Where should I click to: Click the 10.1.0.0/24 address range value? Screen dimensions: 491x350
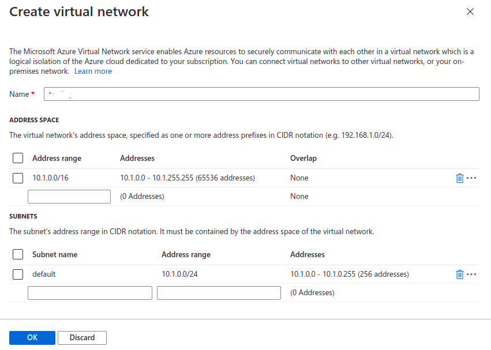coord(179,274)
